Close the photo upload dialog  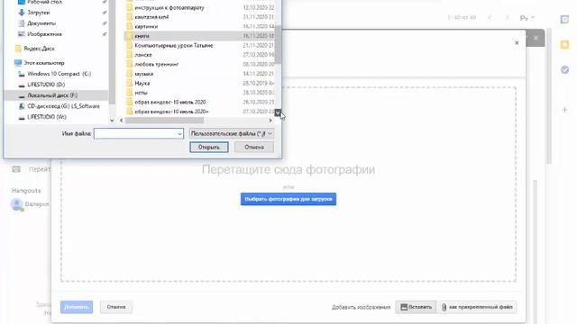point(517,43)
